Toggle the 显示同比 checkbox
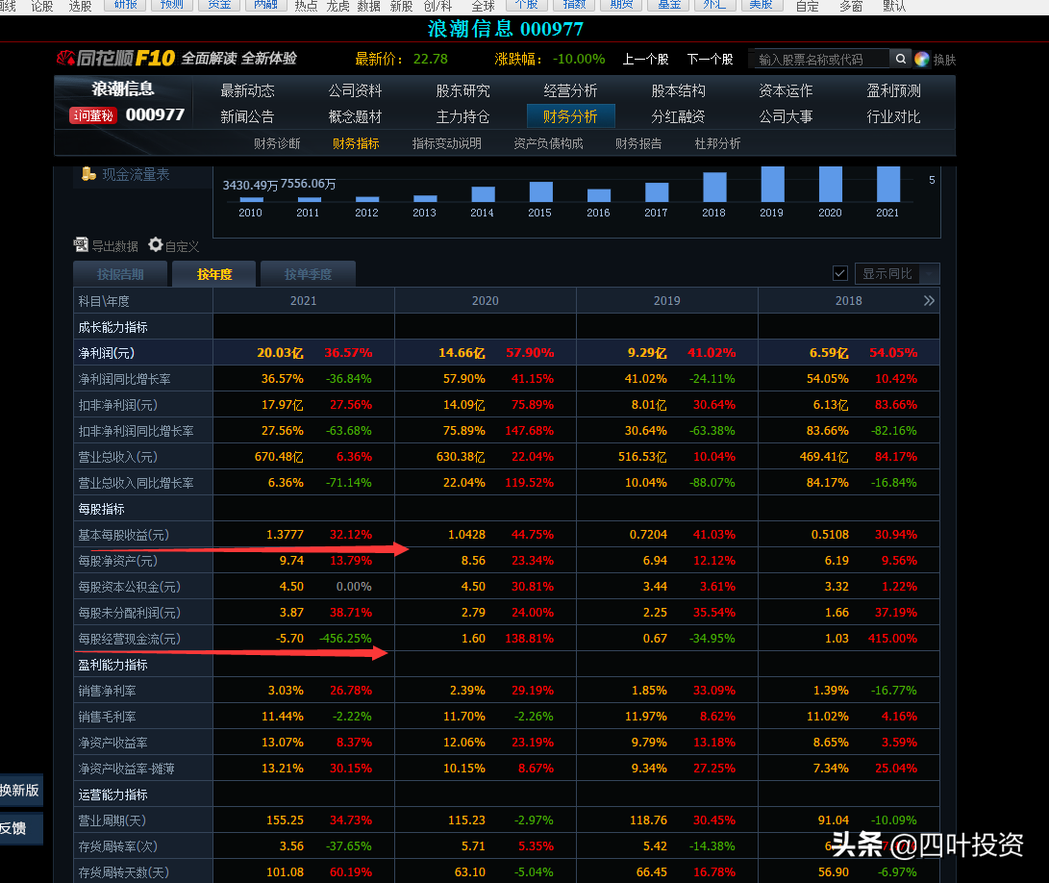Image resolution: width=1049 pixels, height=883 pixels. pos(840,273)
